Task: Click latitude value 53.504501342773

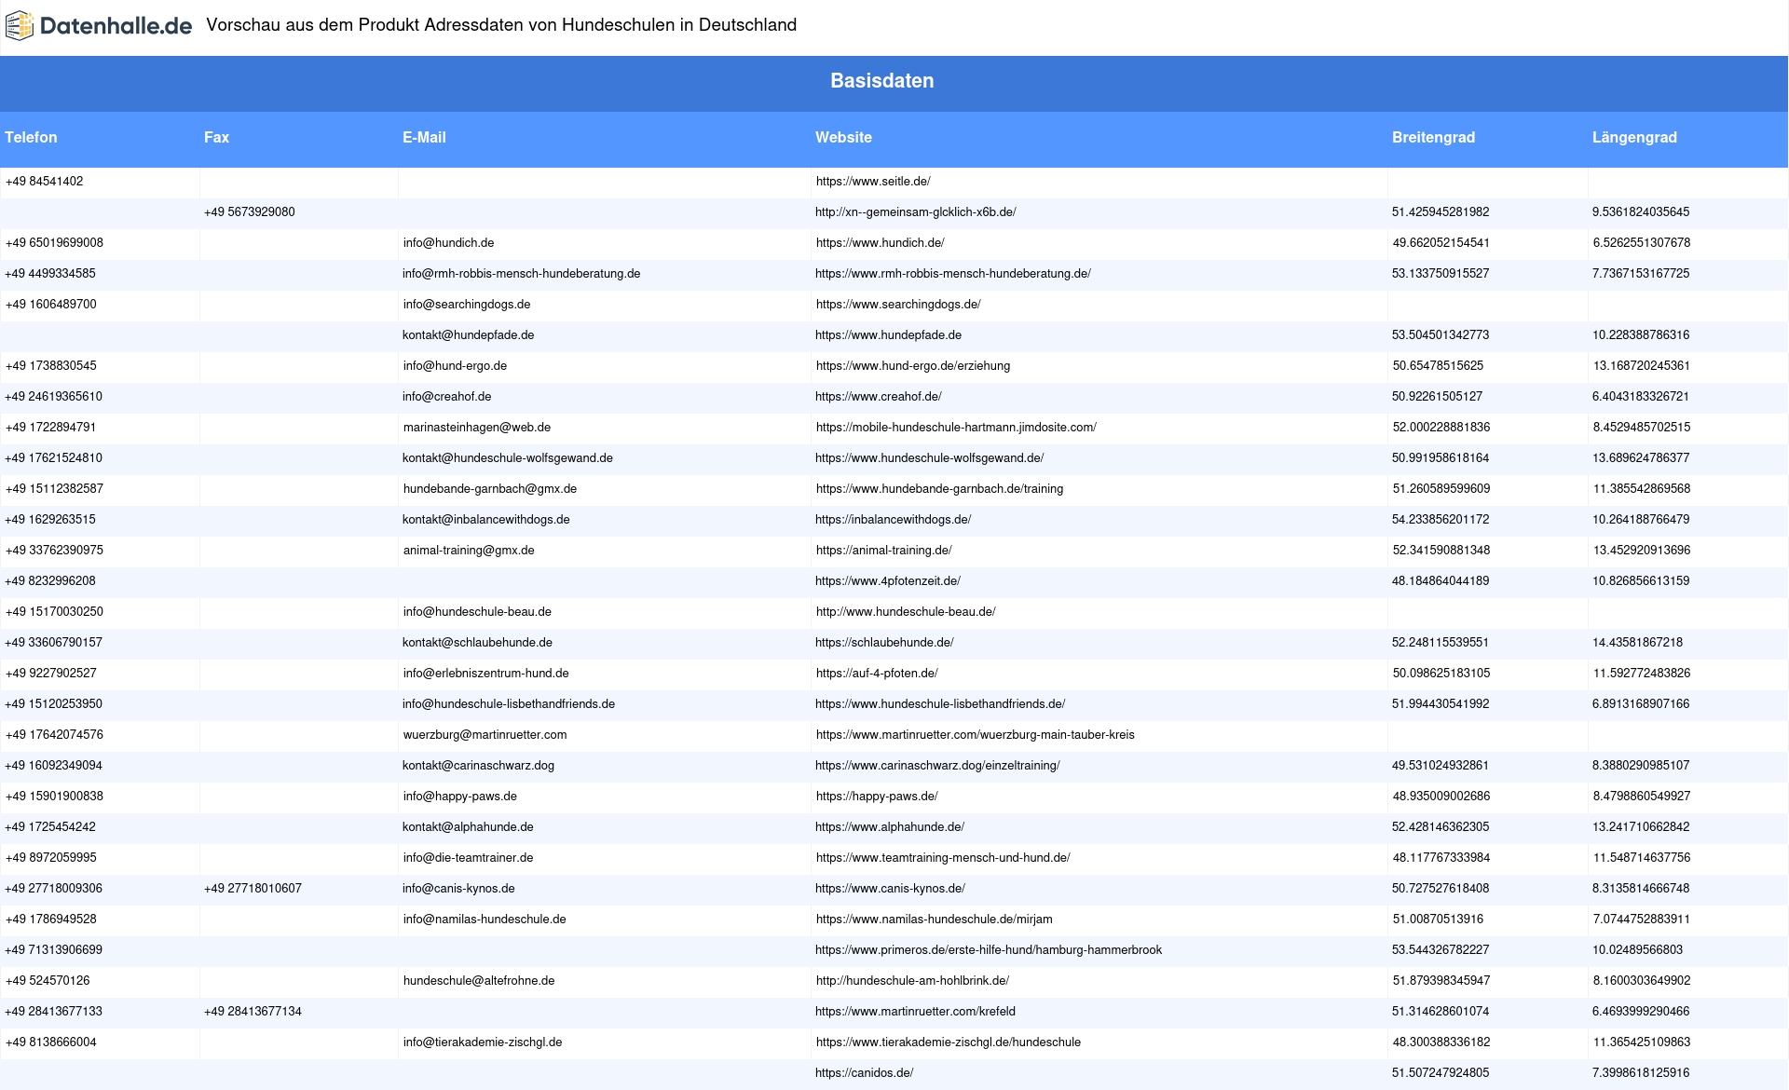Action: [1441, 335]
